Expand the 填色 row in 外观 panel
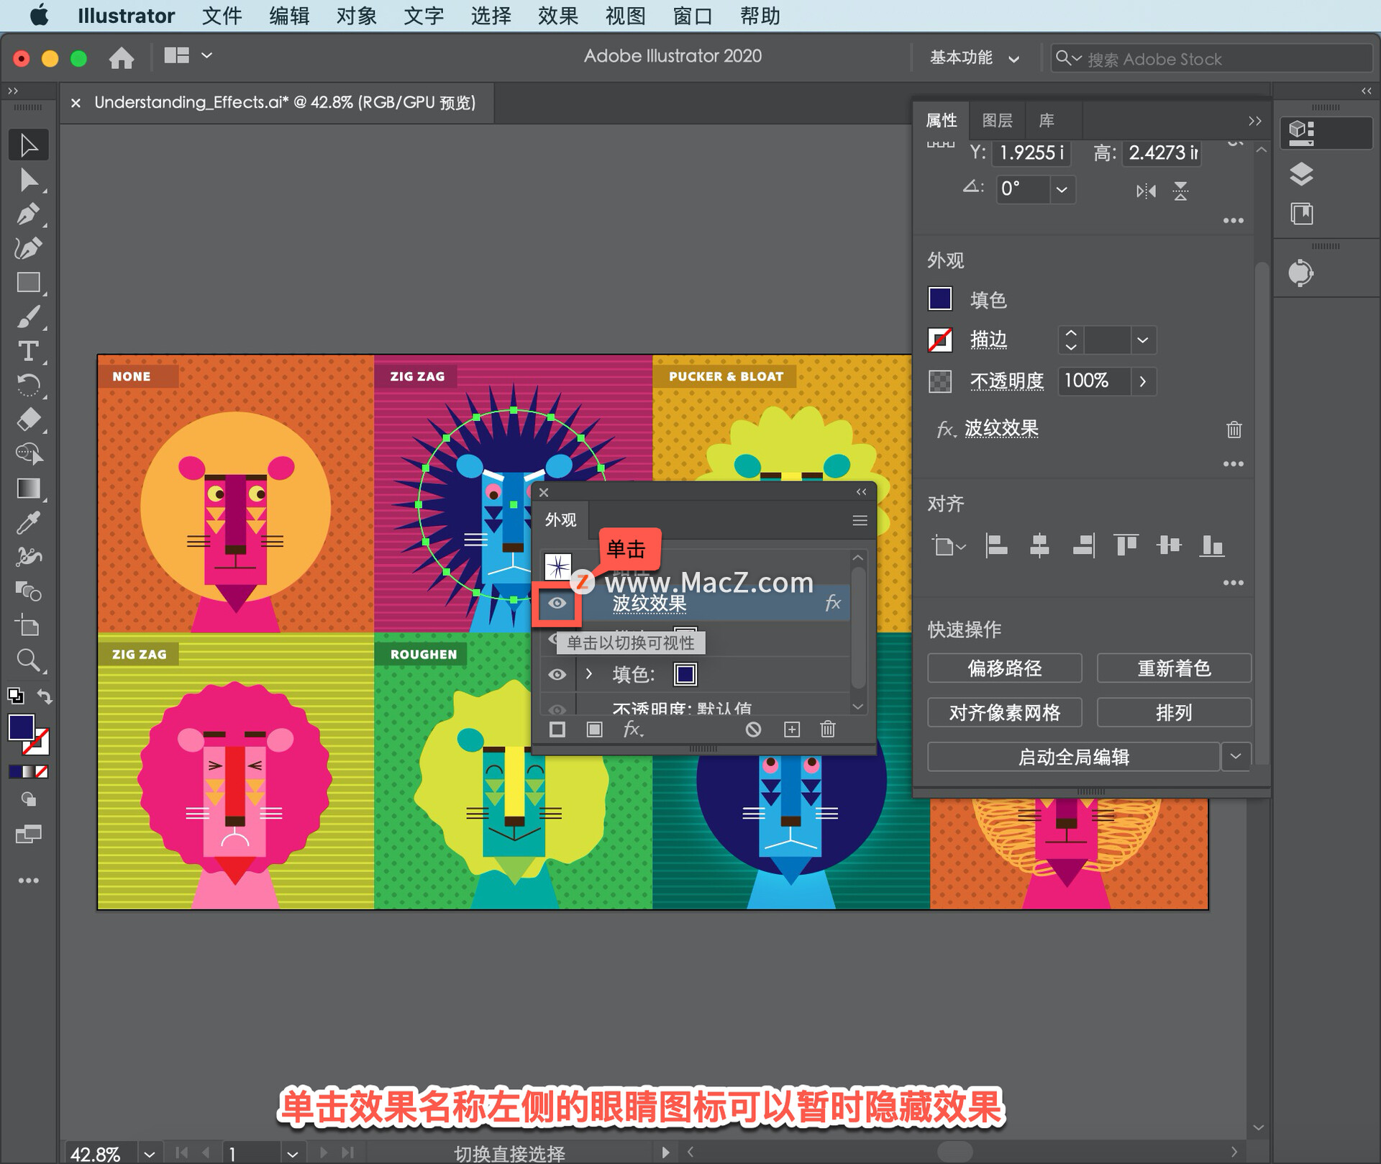This screenshot has height=1164, width=1381. [589, 674]
